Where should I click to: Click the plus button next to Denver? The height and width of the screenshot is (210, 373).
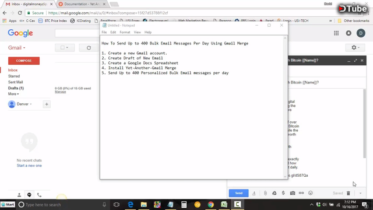pos(47,104)
